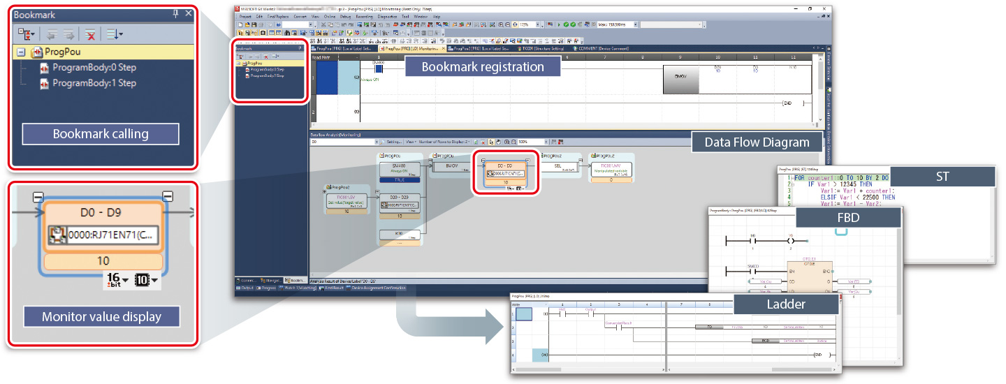The width and height of the screenshot is (1006, 384).
Task: Open the bookmark sort order dropdown
Action: (x=113, y=34)
